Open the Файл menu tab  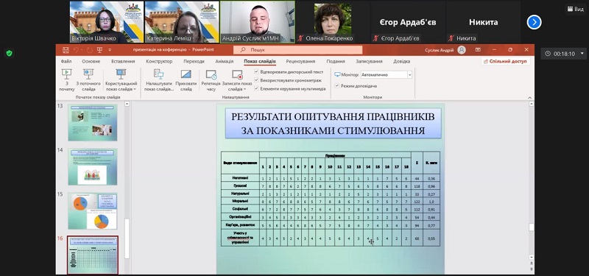pos(66,61)
